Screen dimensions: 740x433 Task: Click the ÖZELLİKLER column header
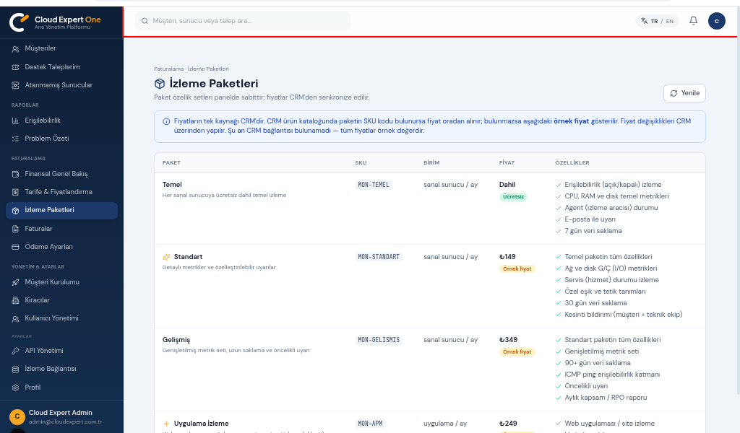click(x=572, y=162)
